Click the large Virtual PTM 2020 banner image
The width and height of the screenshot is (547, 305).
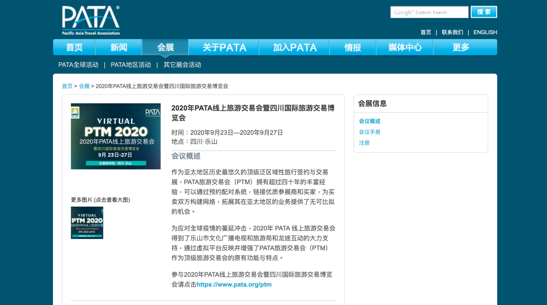(116, 136)
